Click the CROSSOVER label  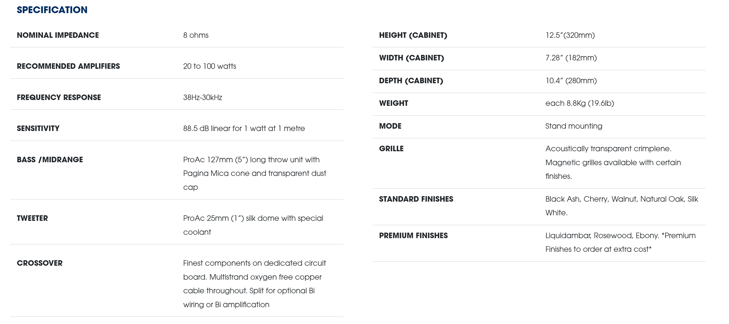click(39, 263)
